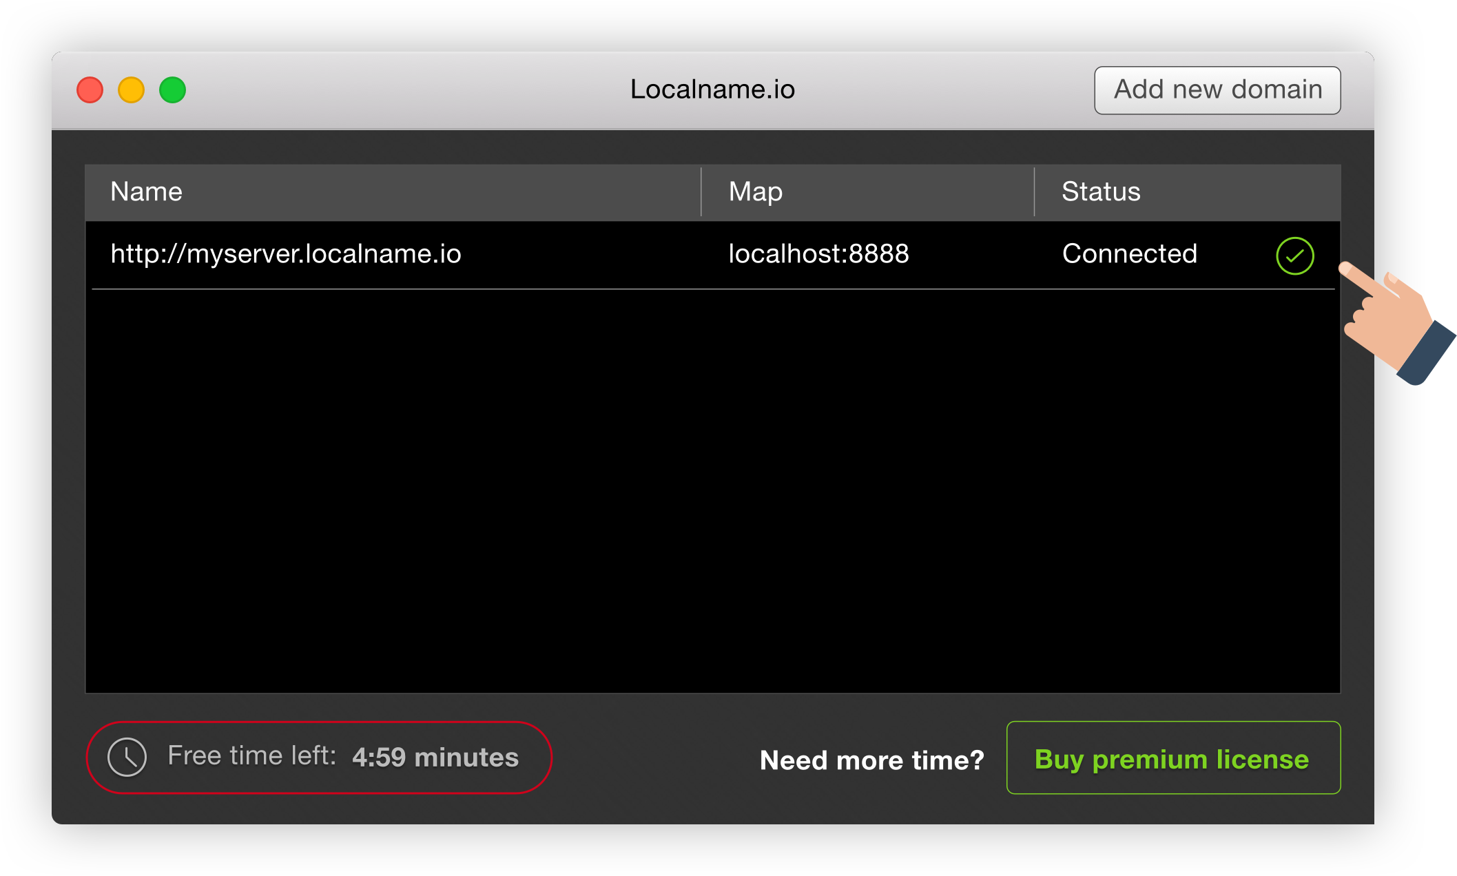The width and height of the screenshot is (1457, 876).
Task: Select the http://myserver.localname.io row
Action: [x=286, y=254]
